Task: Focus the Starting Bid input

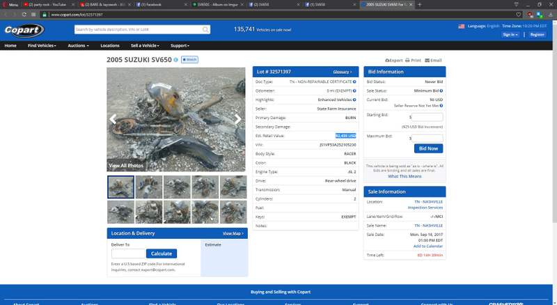Action: tap(427, 117)
